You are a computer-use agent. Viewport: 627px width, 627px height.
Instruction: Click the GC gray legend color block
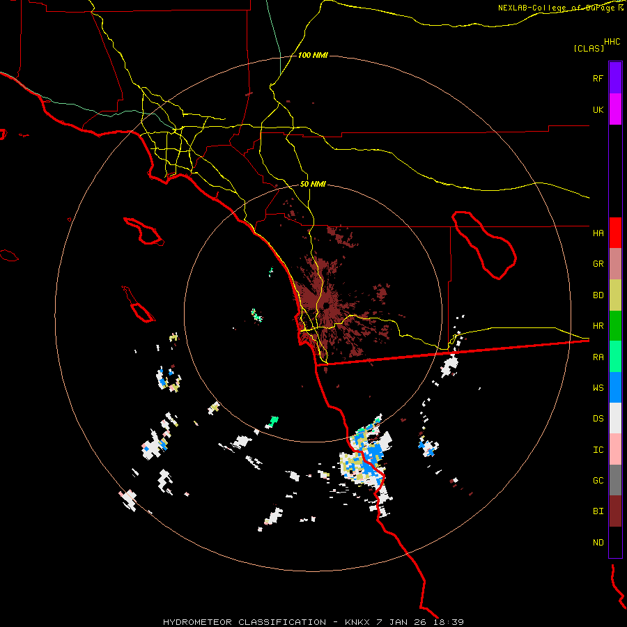tap(615, 480)
